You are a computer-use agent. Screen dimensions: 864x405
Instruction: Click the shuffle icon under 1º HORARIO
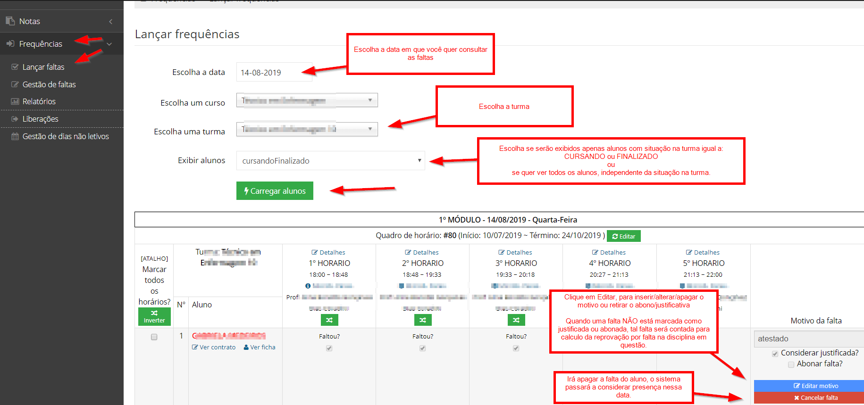pyautogui.click(x=329, y=320)
